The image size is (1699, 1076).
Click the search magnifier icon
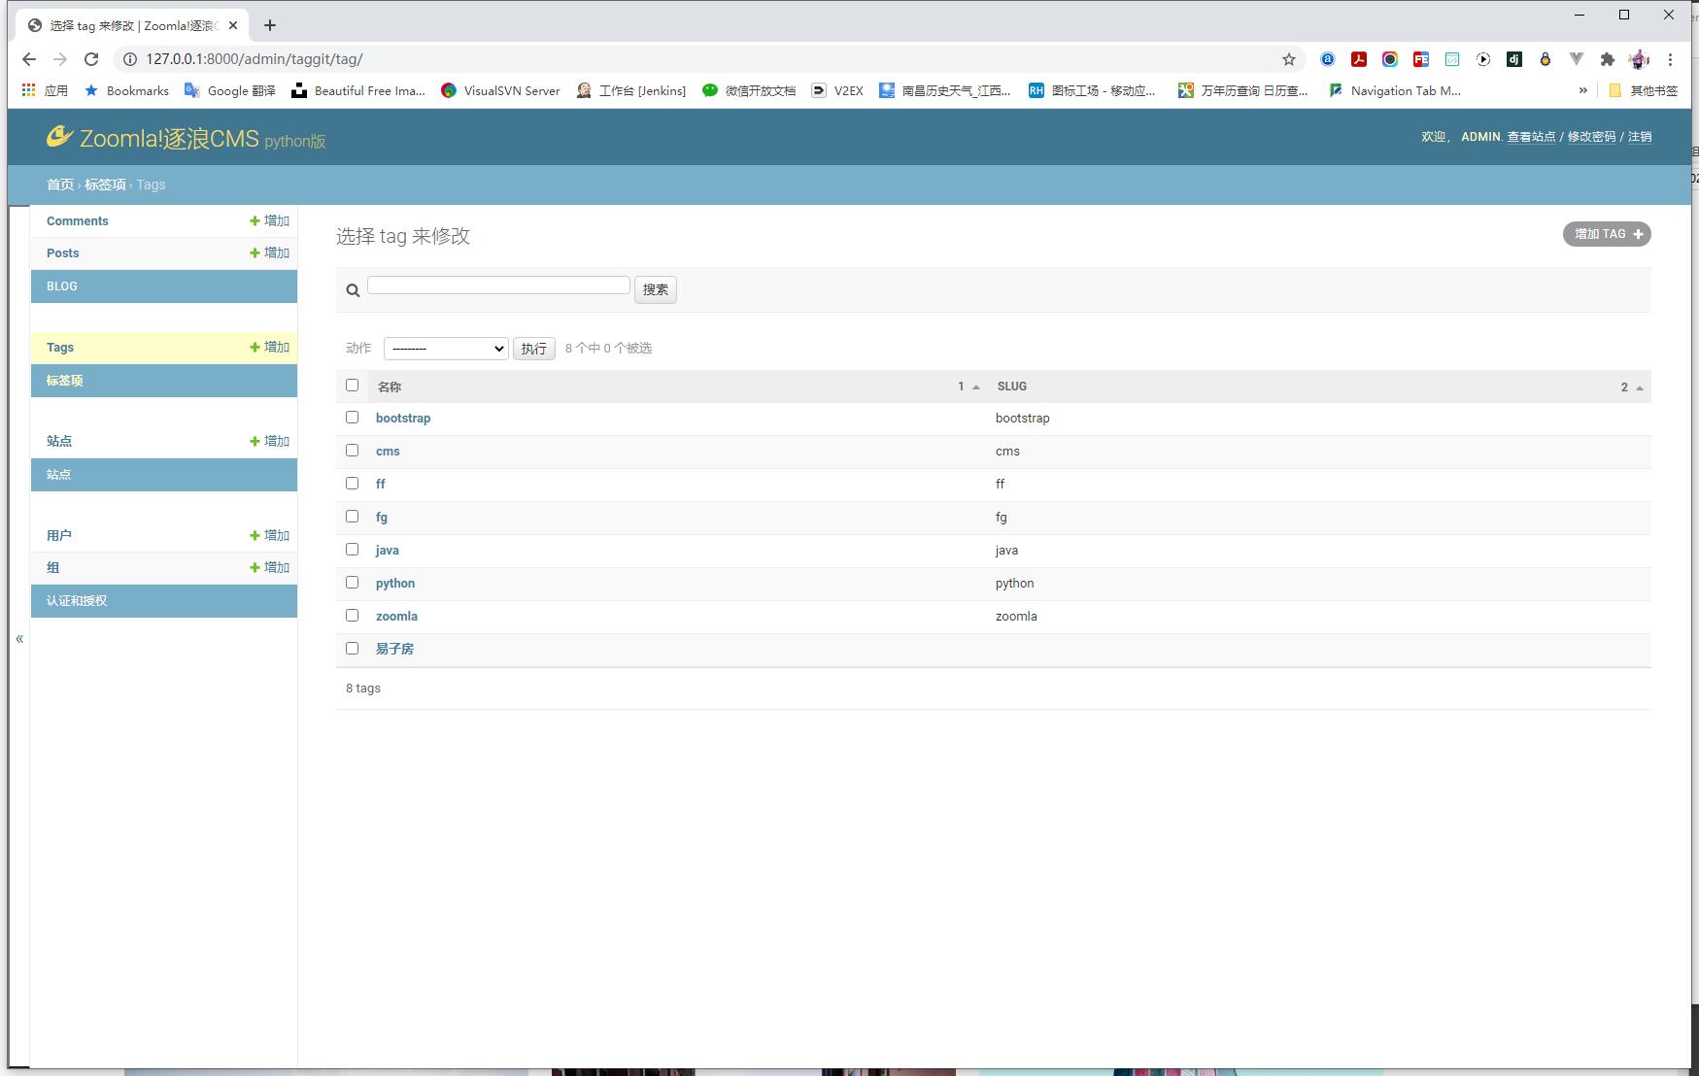[354, 290]
